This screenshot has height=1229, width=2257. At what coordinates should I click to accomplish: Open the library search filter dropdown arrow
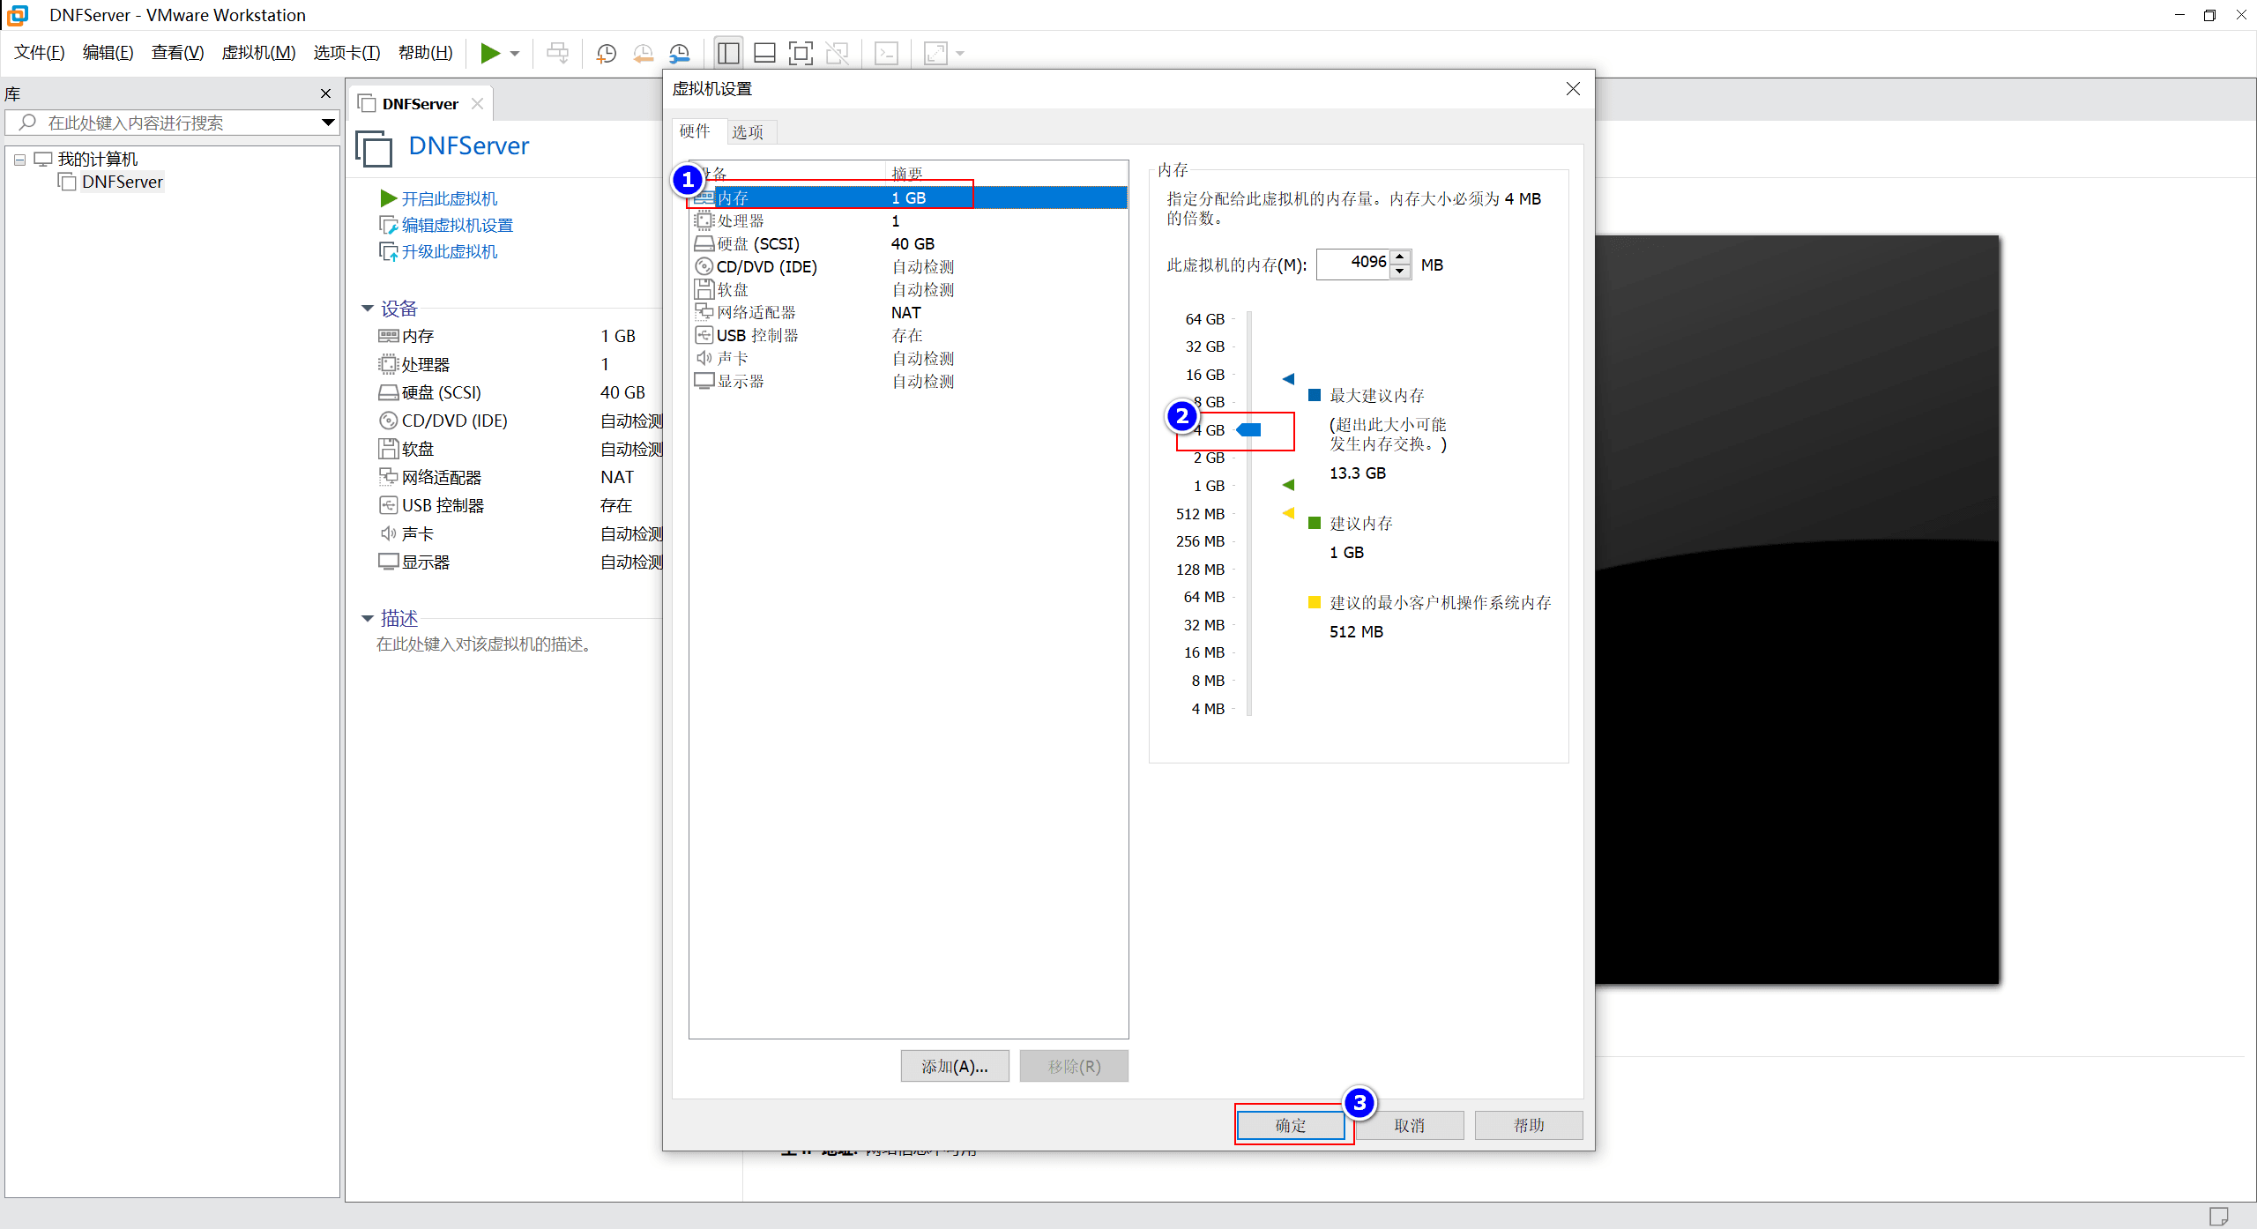coord(328,123)
